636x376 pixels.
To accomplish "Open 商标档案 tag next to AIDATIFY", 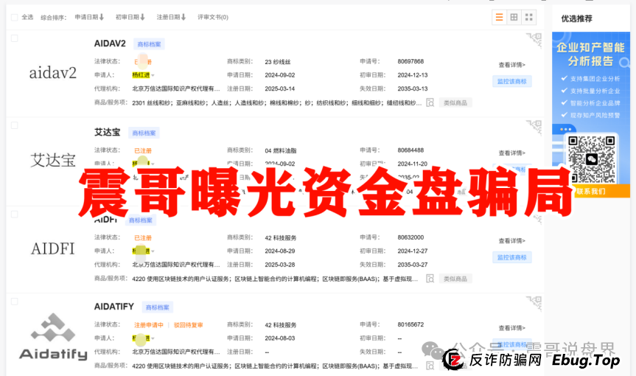I will coord(156,307).
